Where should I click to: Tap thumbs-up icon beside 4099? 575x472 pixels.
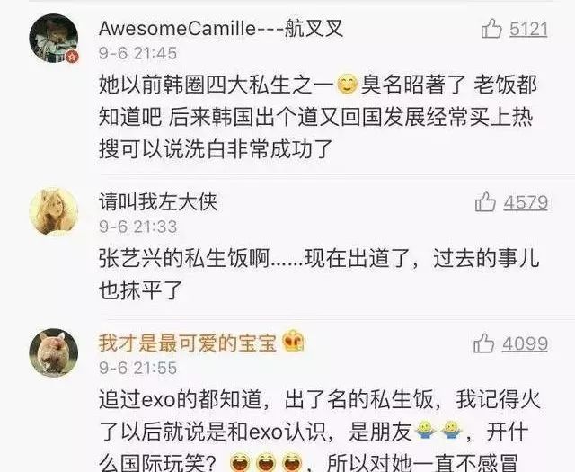[483, 343]
